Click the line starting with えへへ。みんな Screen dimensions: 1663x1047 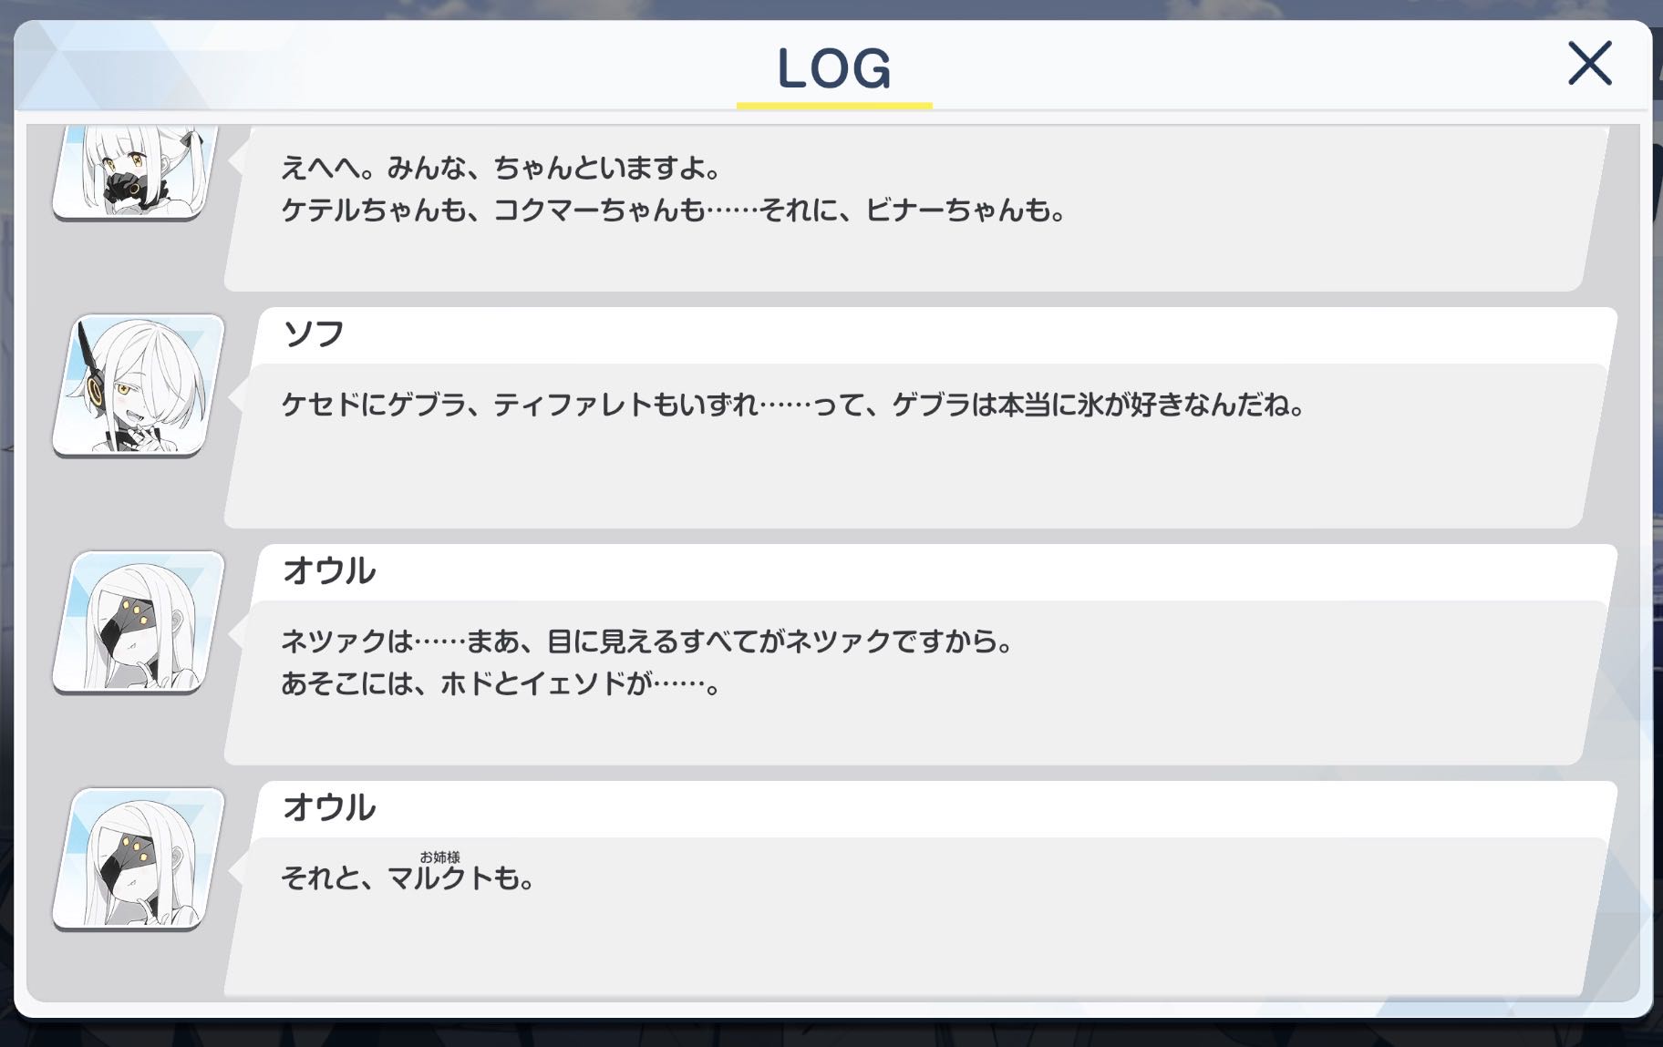point(501,169)
